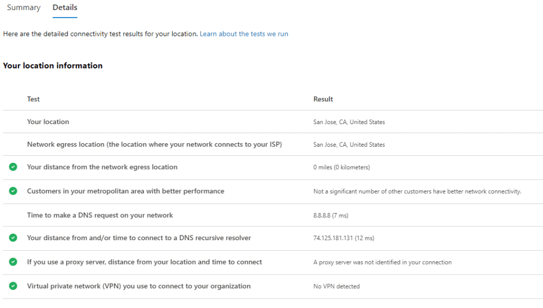Click the green check icon for metropolitan area performance
The height and width of the screenshot is (308, 543).
click(x=13, y=191)
